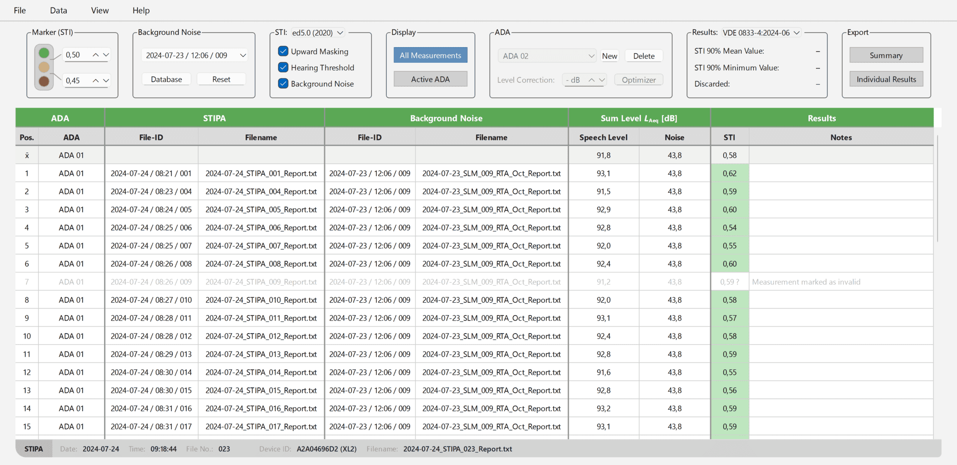Select STIPA File-ID 2024-07-24 / 08:30 / 014
The image size is (957, 465).
point(151,372)
